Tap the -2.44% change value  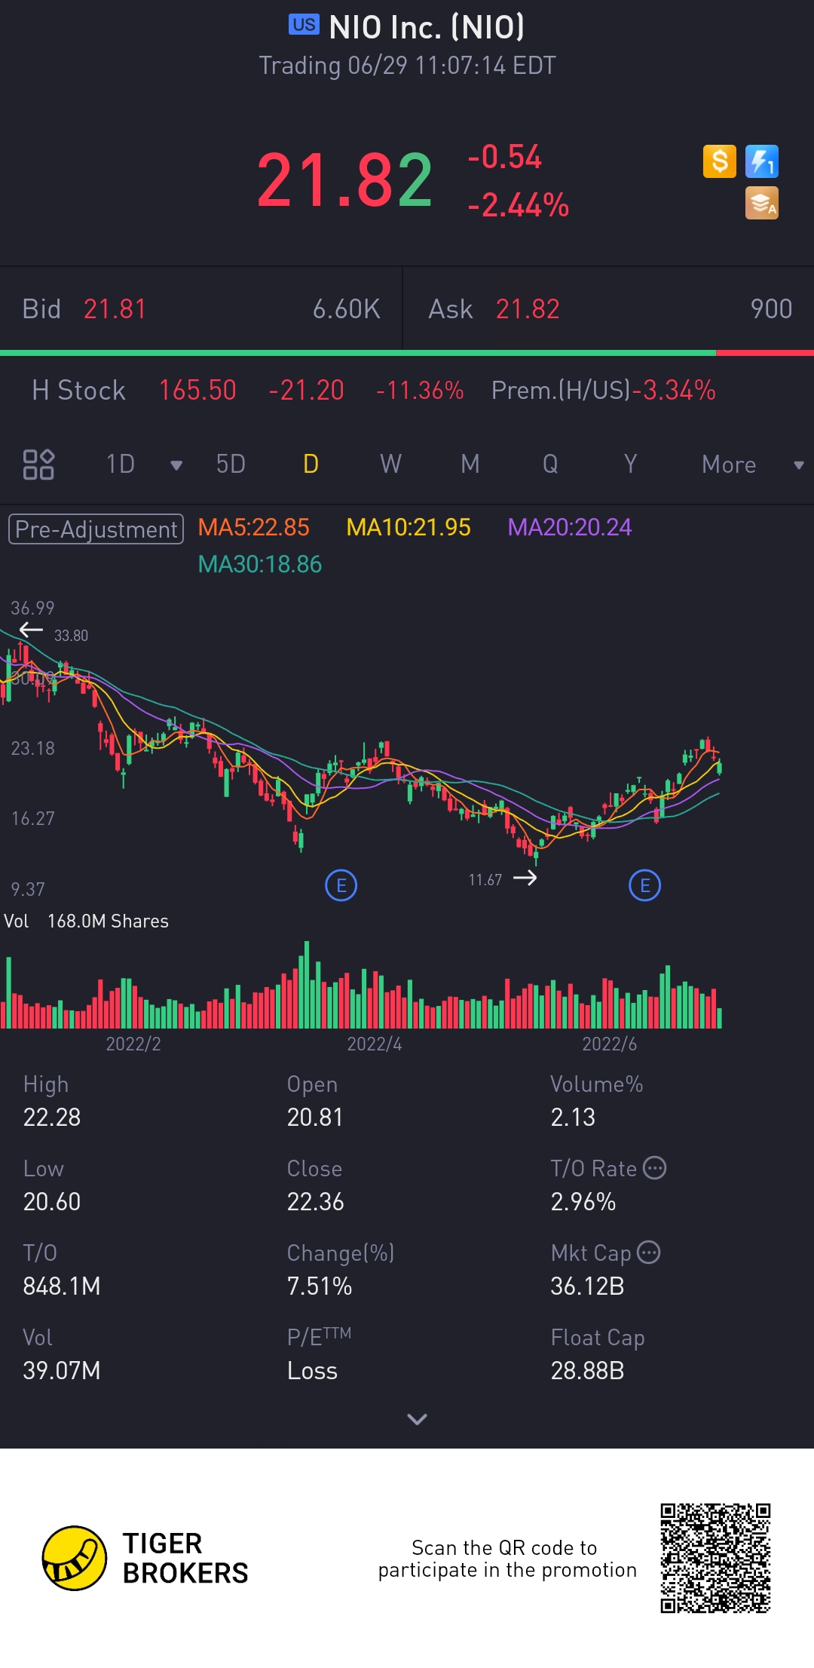tap(519, 205)
